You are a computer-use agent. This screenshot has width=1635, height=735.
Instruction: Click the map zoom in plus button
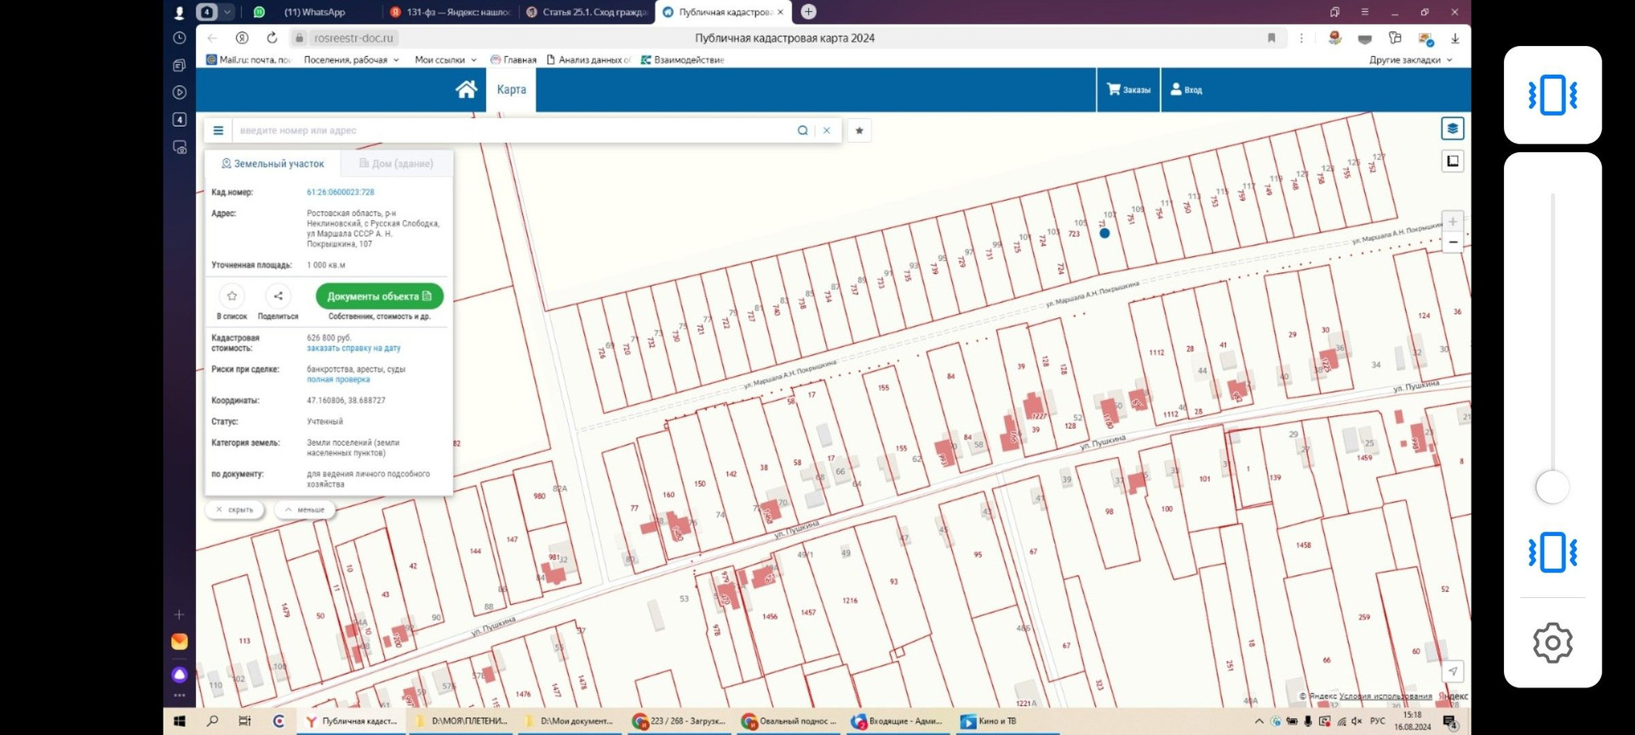pyautogui.click(x=1453, y=221)
